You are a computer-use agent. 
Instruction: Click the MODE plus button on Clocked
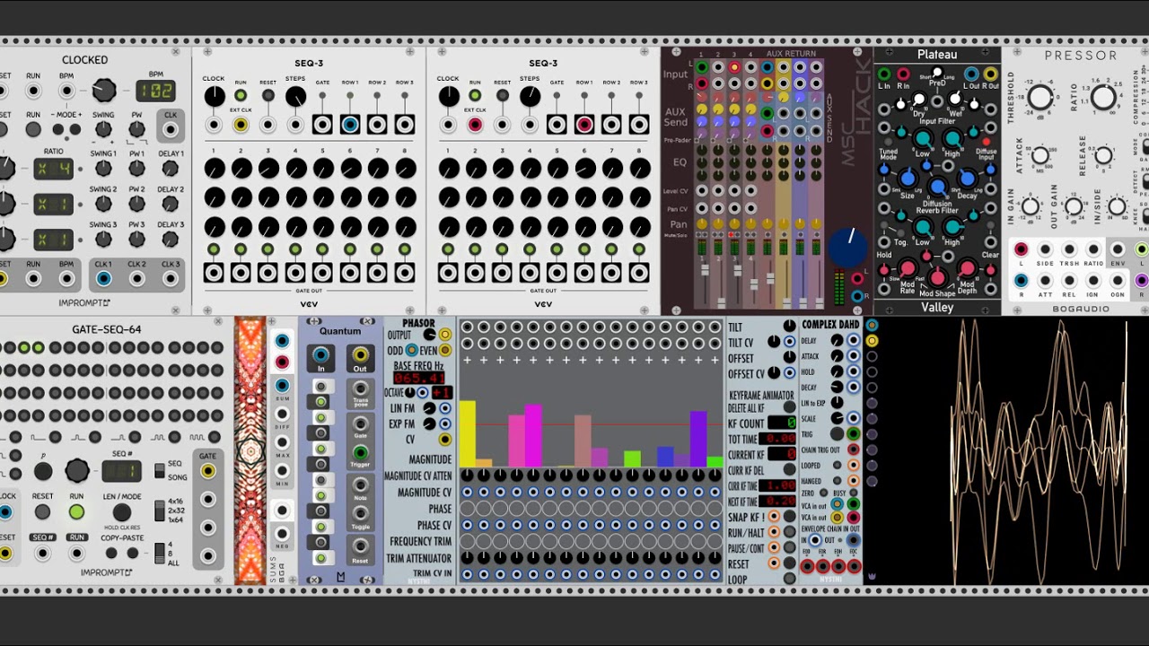[x=74, y=129]
